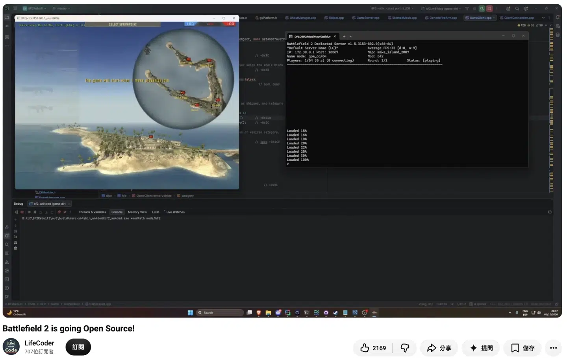Open the GenericFireArm.cpp editor tab
567x360 pixels.
(x=441, y=18)
